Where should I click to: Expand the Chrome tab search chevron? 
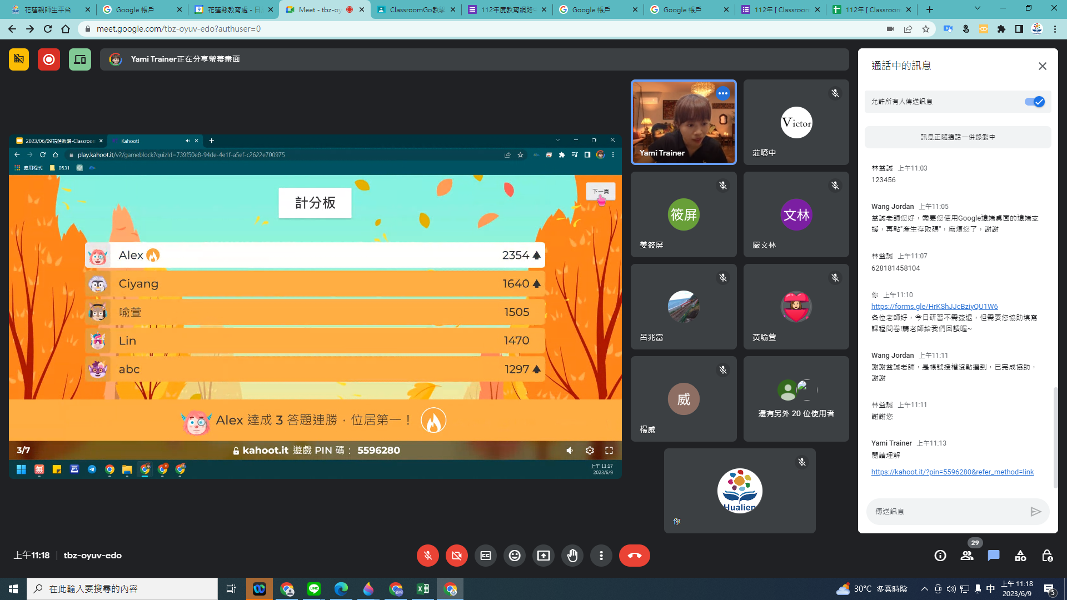pyautogui.click(x=977, y=9)
